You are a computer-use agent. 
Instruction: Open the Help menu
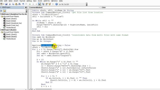pyautogui.click(x=61, y=1)
